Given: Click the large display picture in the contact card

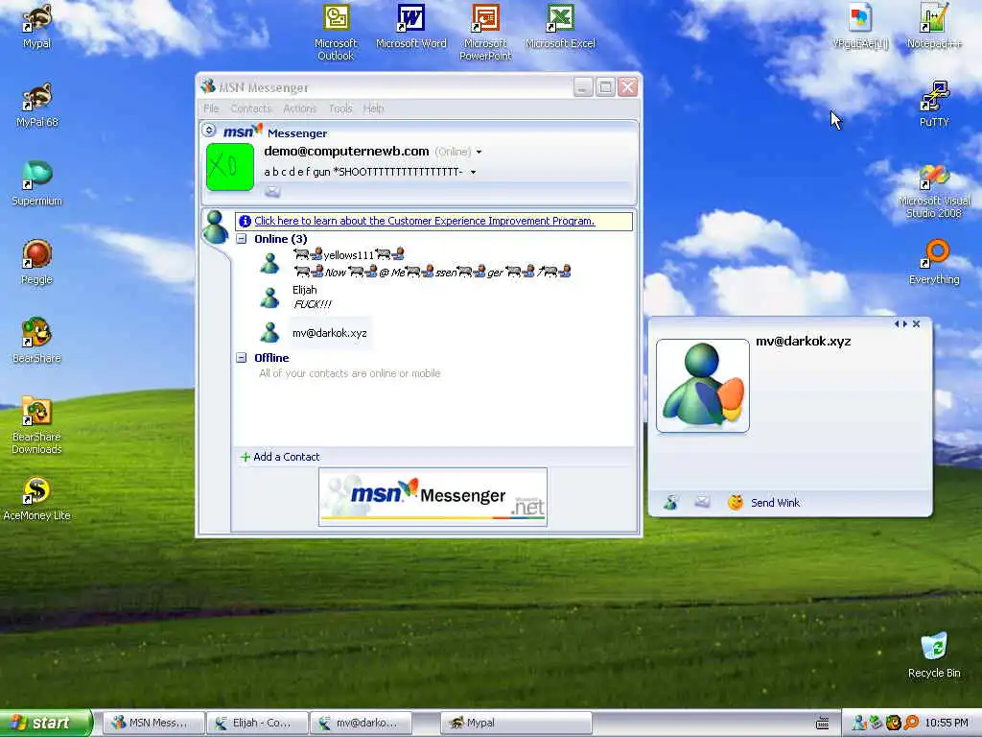Looking at the screenshot, I should pyautogui.click(x=703, y=386).
